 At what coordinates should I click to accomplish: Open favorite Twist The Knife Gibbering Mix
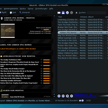16,76
